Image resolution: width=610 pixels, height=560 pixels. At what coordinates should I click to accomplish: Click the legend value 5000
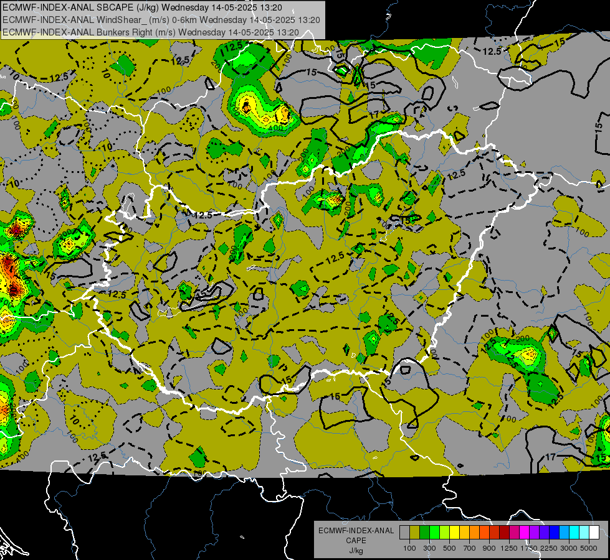point(589,548)
